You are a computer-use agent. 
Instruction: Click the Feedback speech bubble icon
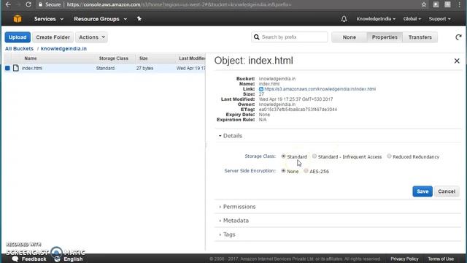(15, 259)
